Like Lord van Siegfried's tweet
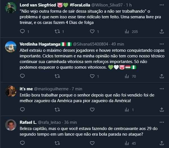The height and width of the screenshot is (148, 169). 92,32
